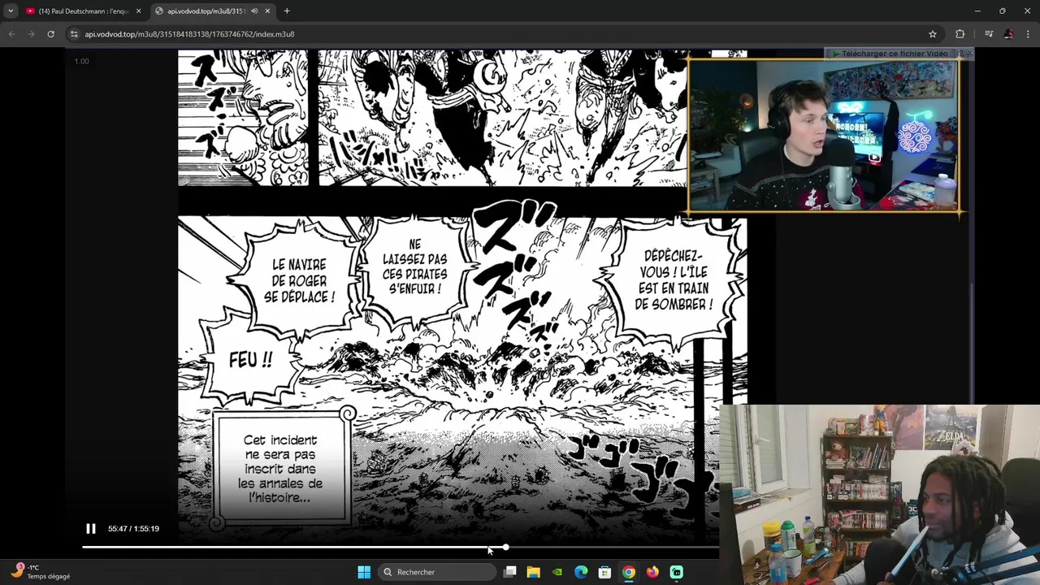The height and width of the screenshot is (585, 1040).
Task: Switch to Google Chrome in the taskbar
Action: 629,572
